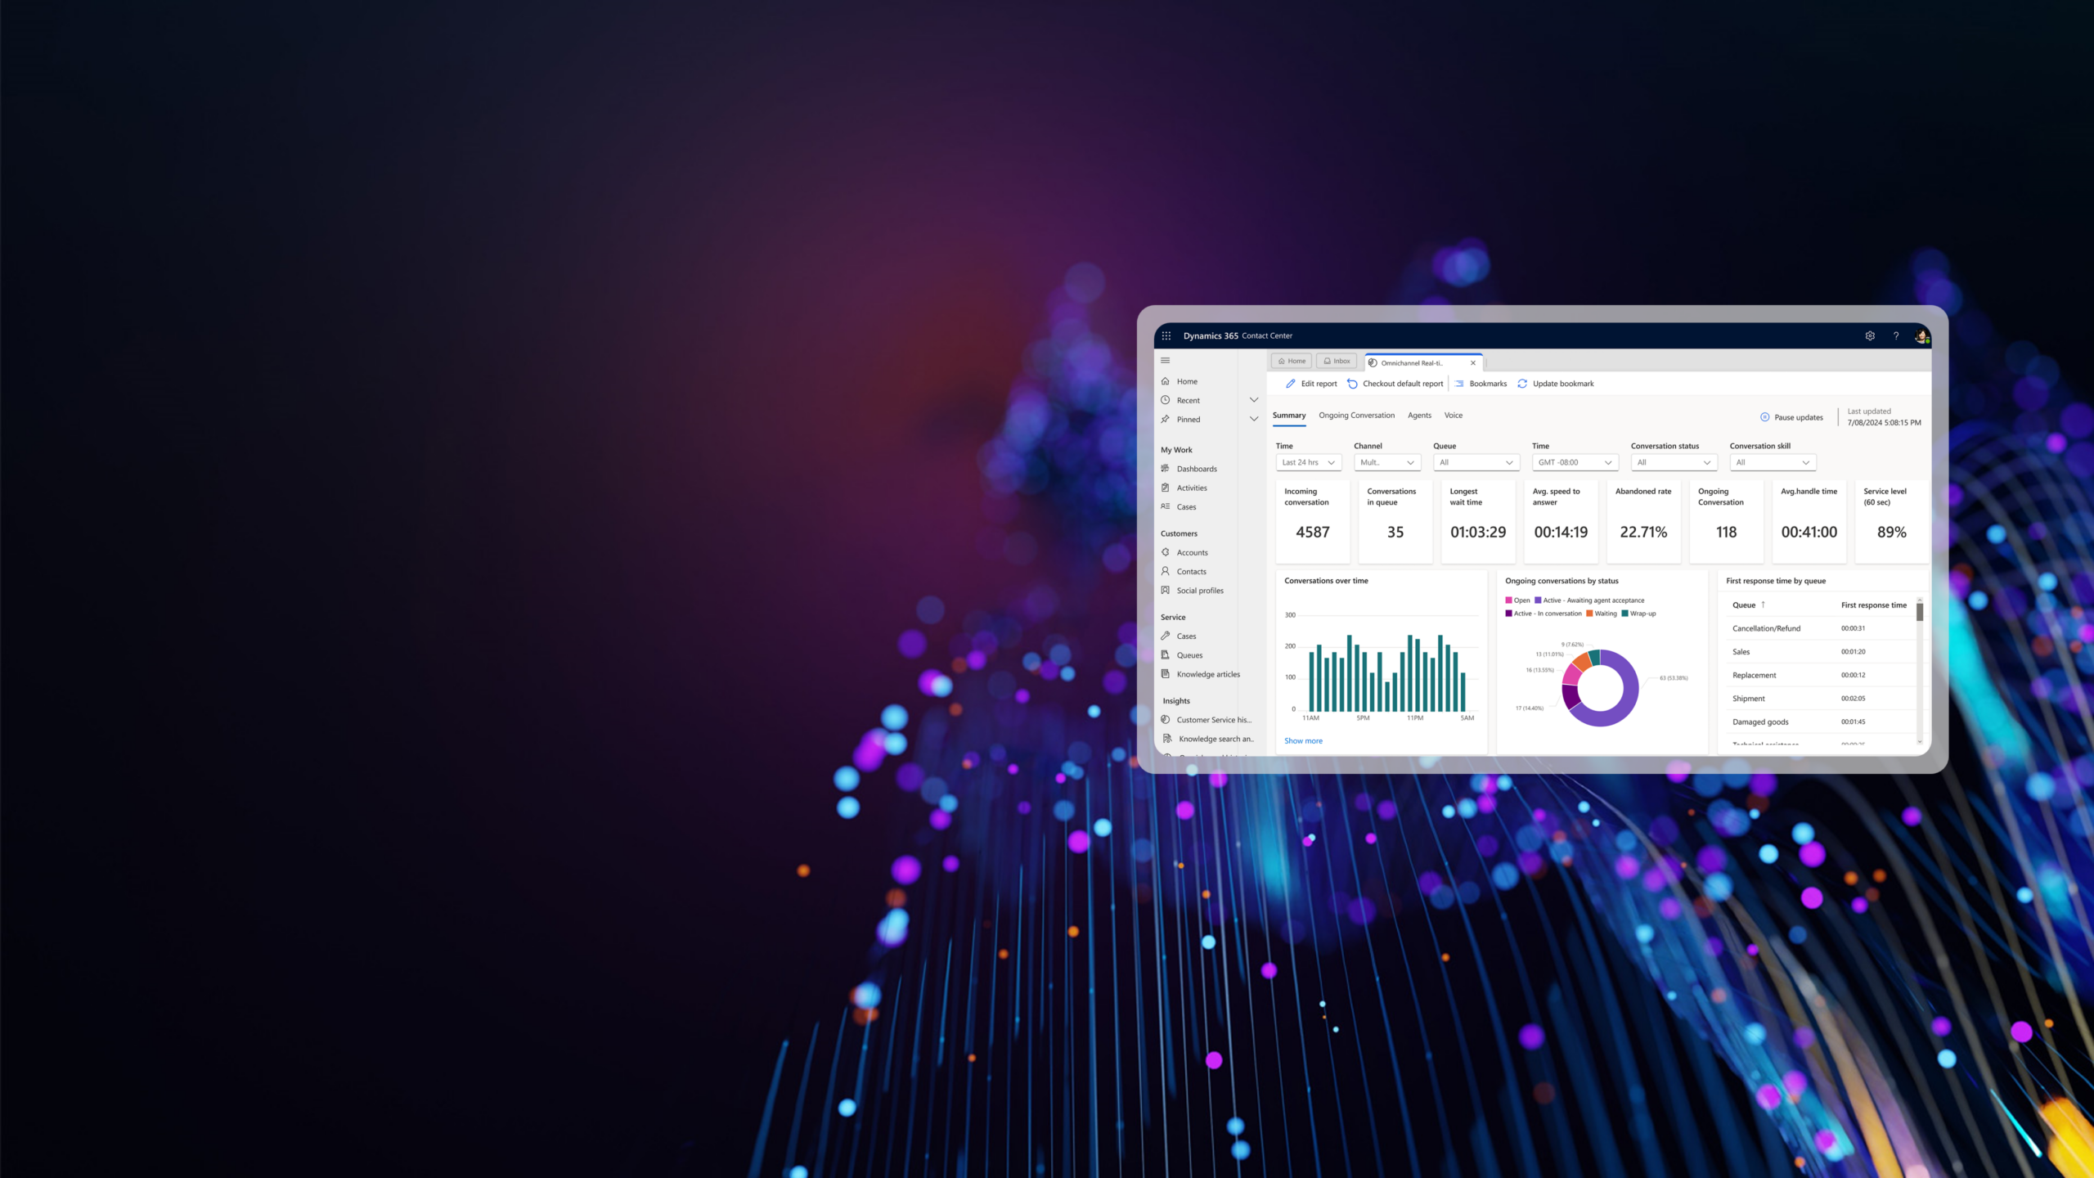The height and width of the screenshot is (1178, 2094).
Task: Select the Summary tab
Action: pos(1288,416)
